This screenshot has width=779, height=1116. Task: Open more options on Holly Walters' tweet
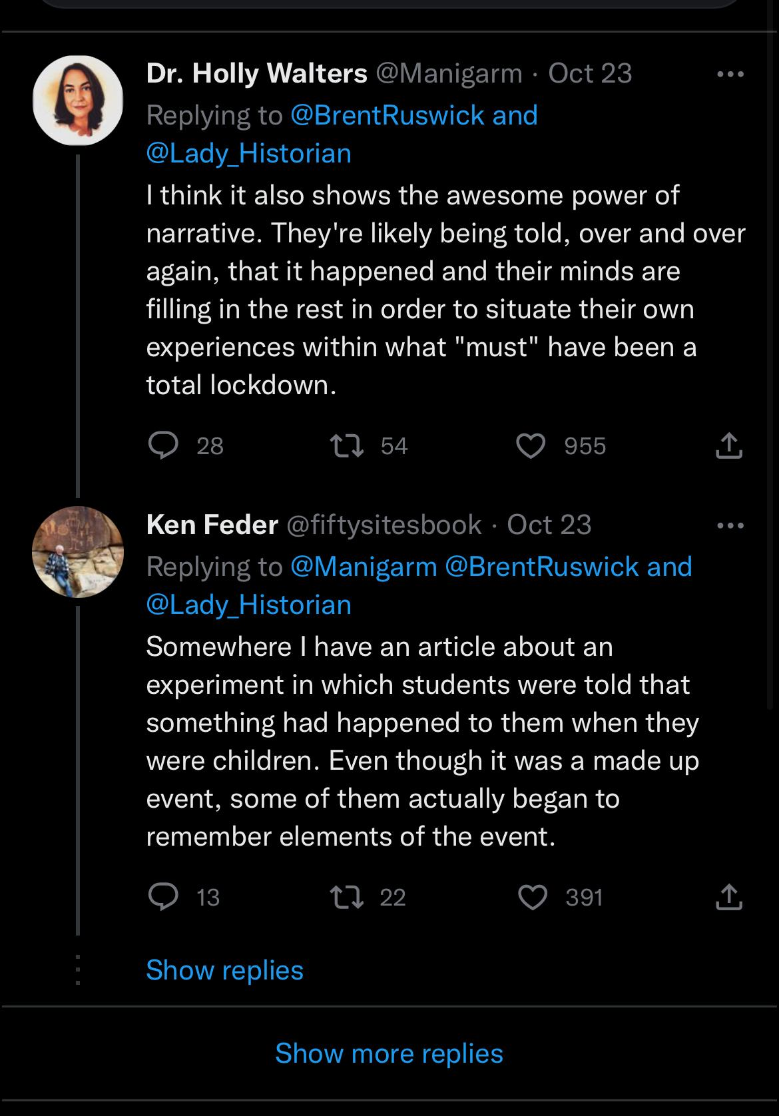730,74
